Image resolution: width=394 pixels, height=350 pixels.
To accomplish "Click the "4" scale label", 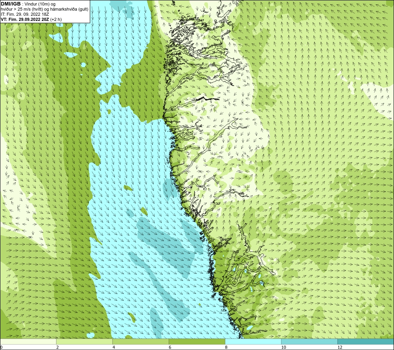I will coord(114,348).
